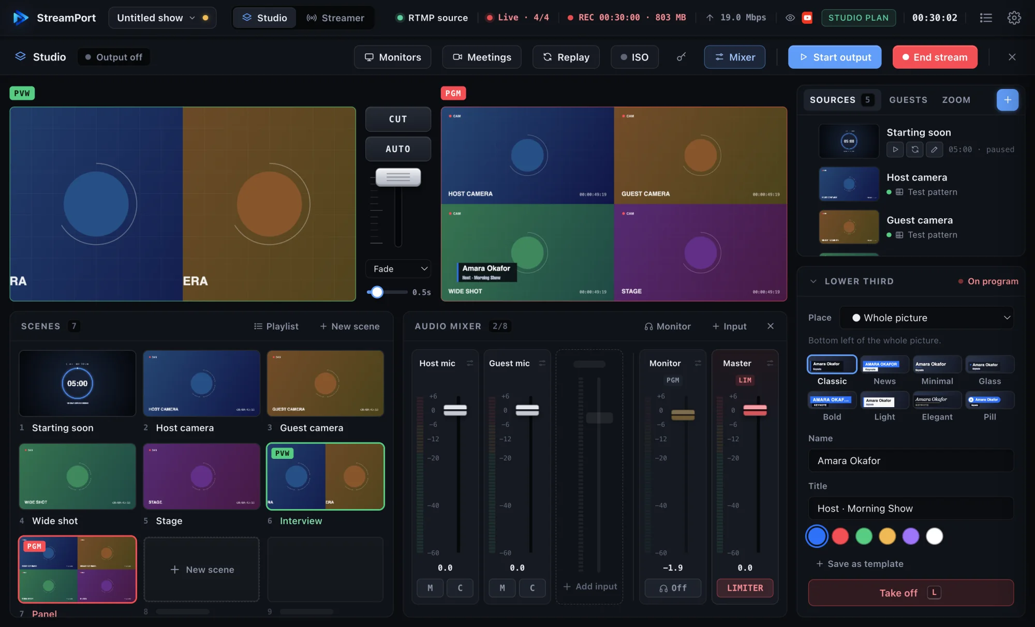Open Host mic channel settings icon
Viewport: 1035px width, 627px height.
[x=470, y=363]
